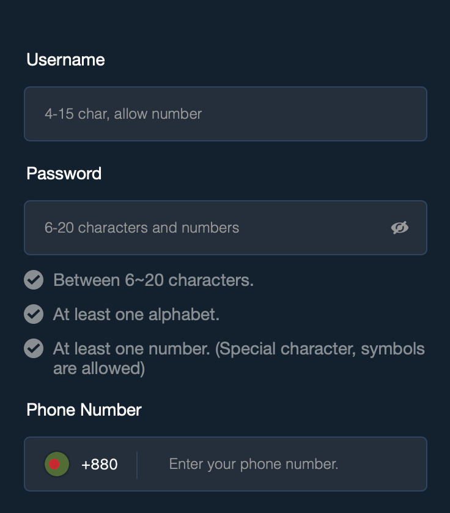Image resolution: width=450 pixels, height=513 pixels.
Task: Click checkmark beside 'At least one alphabet'
Action: click(x=34, y=315)
